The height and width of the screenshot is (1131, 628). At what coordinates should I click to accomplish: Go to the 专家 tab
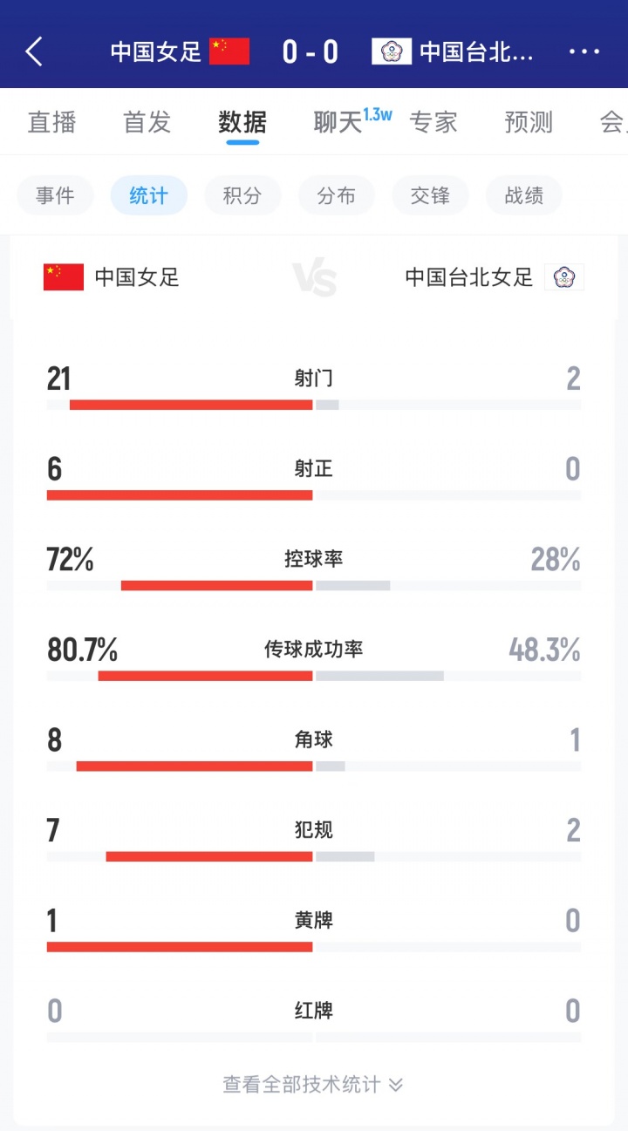point(433,122)
